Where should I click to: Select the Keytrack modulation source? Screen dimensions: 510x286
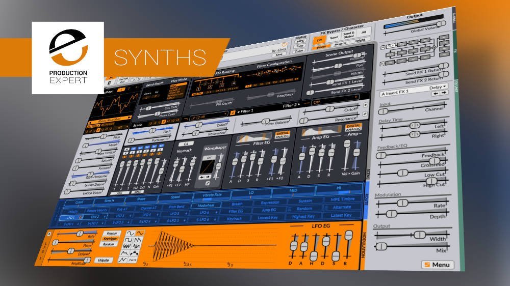(234, 219)
